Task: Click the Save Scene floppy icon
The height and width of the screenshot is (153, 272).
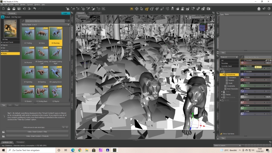Action: tap(20, 8)
